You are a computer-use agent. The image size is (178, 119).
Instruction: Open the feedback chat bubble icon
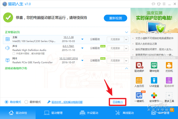pos(153,4)
